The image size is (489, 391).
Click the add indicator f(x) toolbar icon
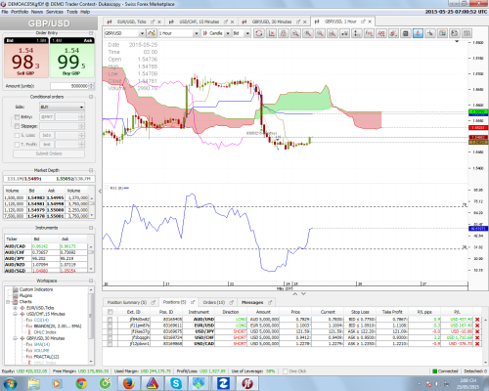click(x=369, y=33)
